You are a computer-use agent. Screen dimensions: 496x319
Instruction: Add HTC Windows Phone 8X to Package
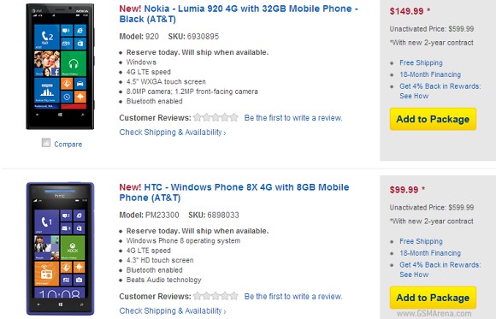(x=433, y=298)
